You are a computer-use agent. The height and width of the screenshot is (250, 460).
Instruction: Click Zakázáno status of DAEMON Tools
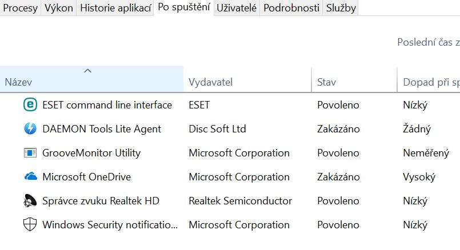[338, 129]
